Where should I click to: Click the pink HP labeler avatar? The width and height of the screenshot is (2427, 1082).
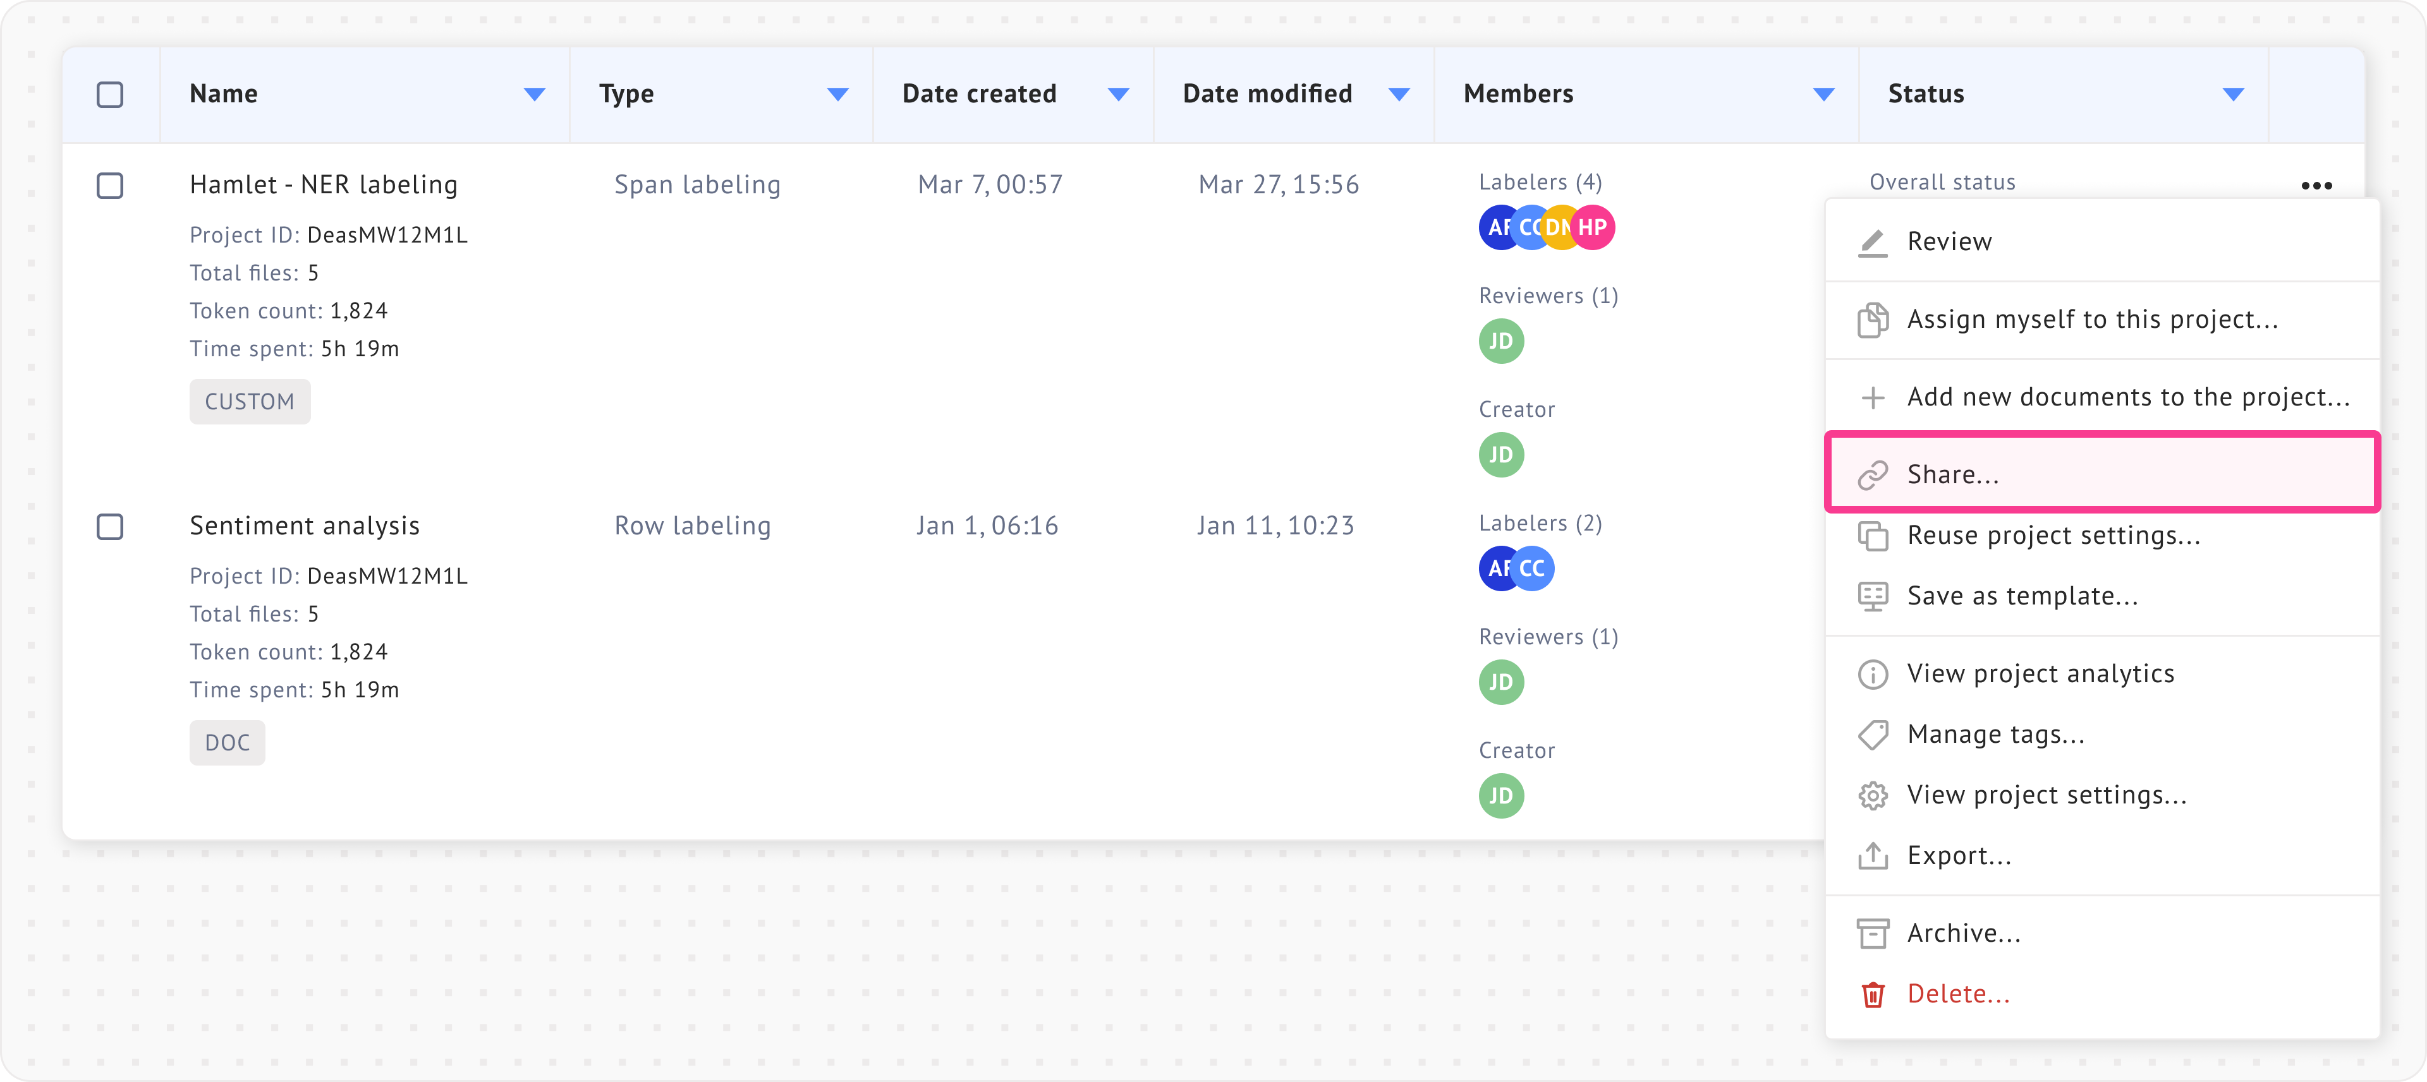[1593, 227]
